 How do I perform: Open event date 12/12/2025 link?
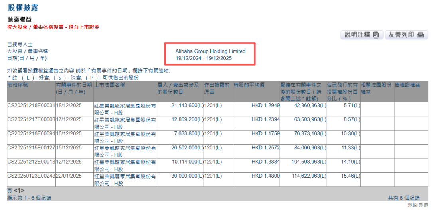[x=69, y=162]
